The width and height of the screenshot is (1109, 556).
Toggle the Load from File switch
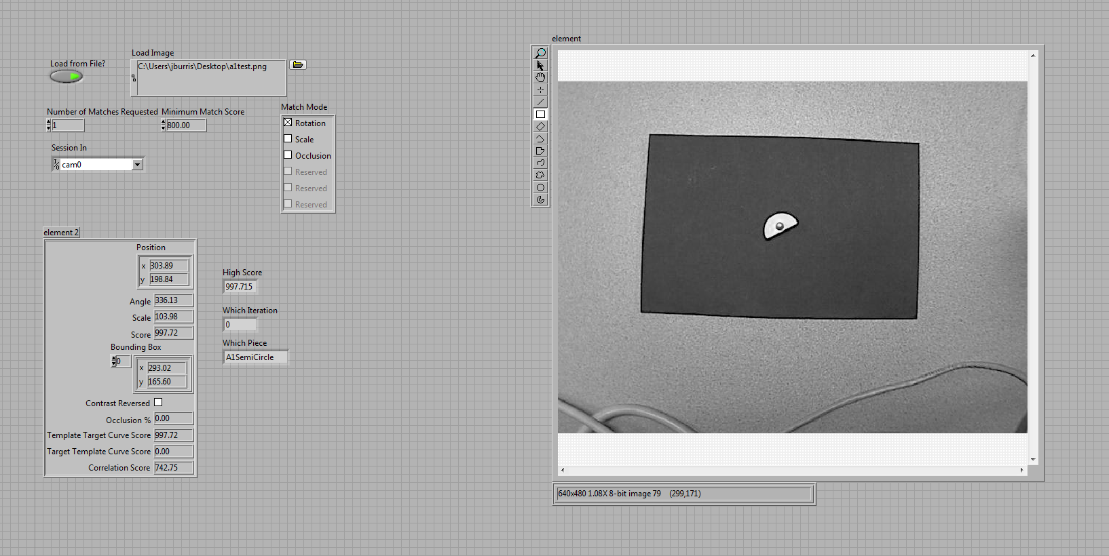point(67,77)
